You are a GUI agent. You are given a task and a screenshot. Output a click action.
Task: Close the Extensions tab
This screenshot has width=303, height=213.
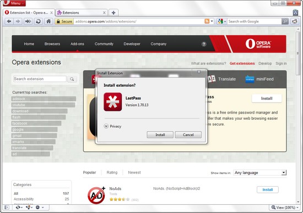pos(104,13)
